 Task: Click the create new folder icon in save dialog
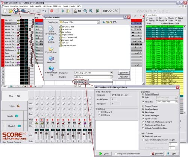click(111, 22)
